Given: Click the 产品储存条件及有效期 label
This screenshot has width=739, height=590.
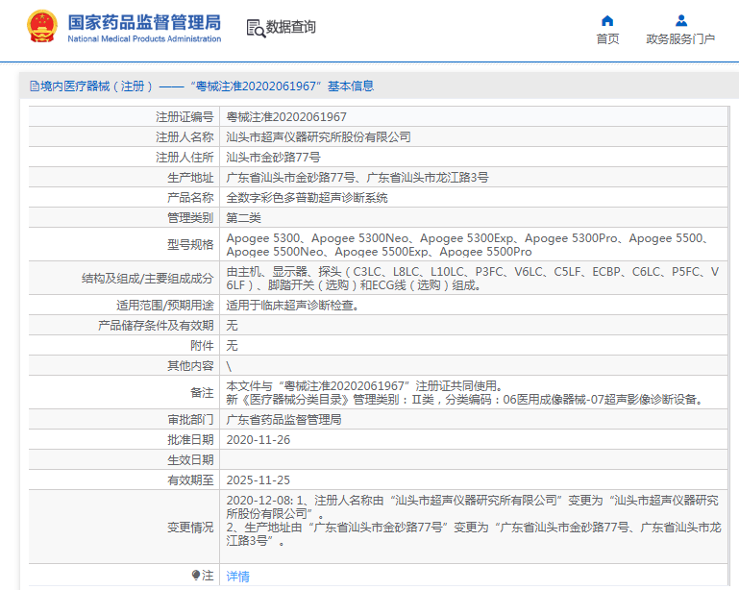Looking at the screenshot, I should 156,326.
